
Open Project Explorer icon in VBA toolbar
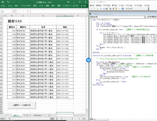click(x=110, y=9)
